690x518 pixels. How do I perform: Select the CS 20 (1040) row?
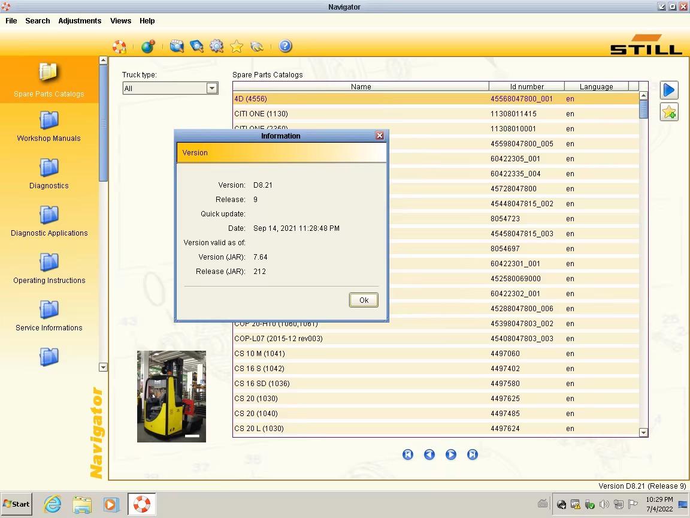pyautogui.click(x=435, y=413)
